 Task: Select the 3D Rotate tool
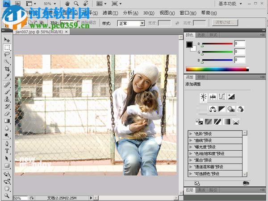(7, 174)
